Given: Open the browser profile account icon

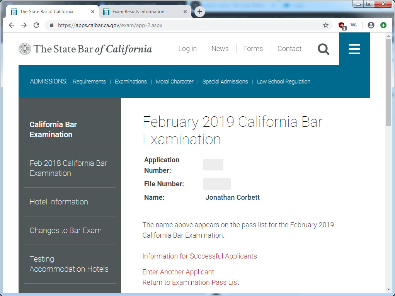Looking at the screenshot, I should [370, 25].
